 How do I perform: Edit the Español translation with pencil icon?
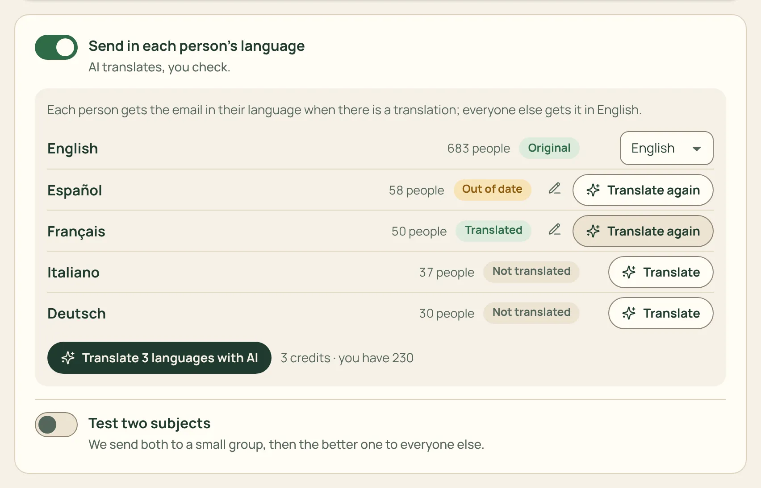tap(555, 189)
